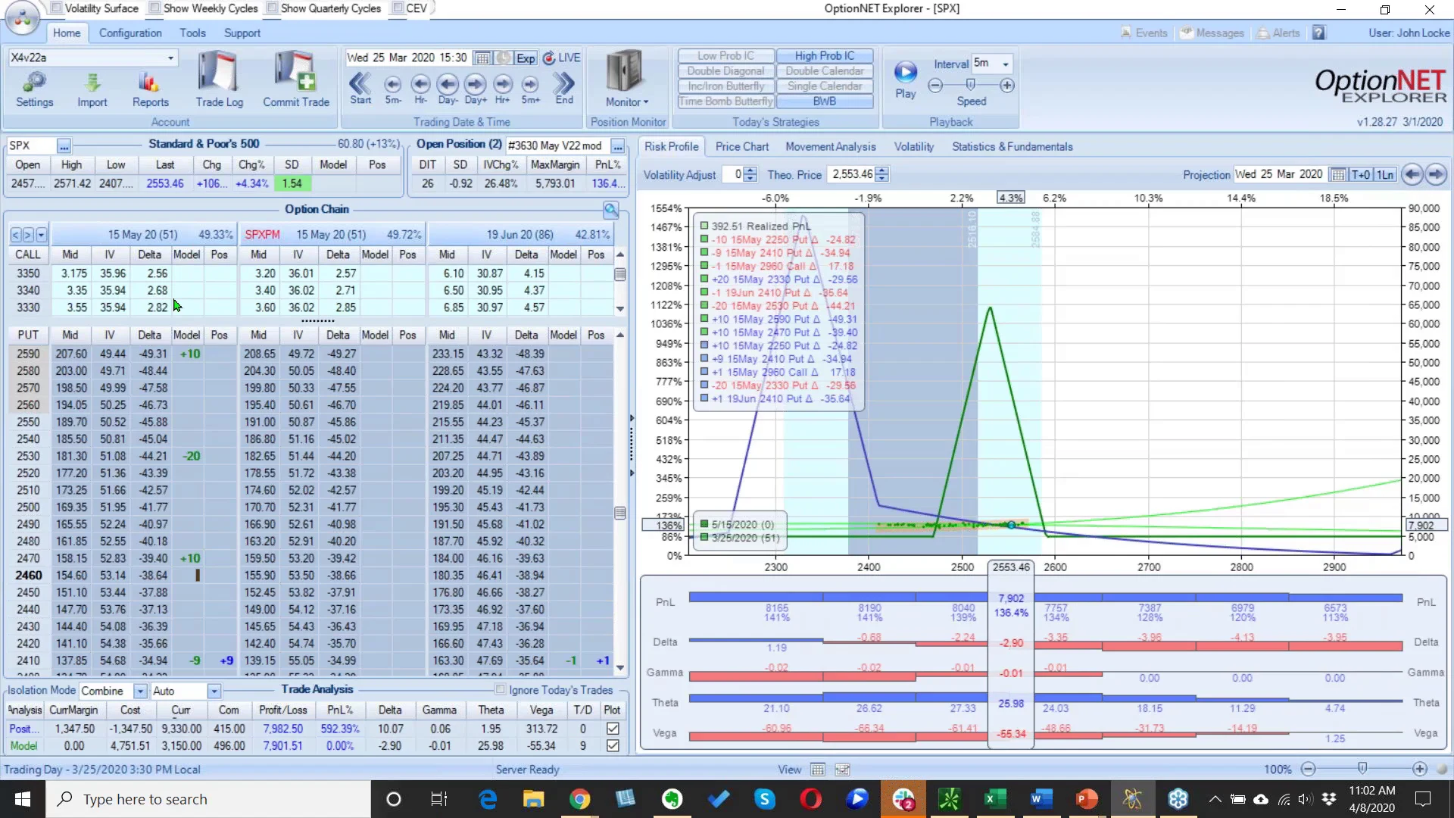Step forward five minutes with 5m+
Viewport: 1454px width, 818px height.
pos(530,88)
